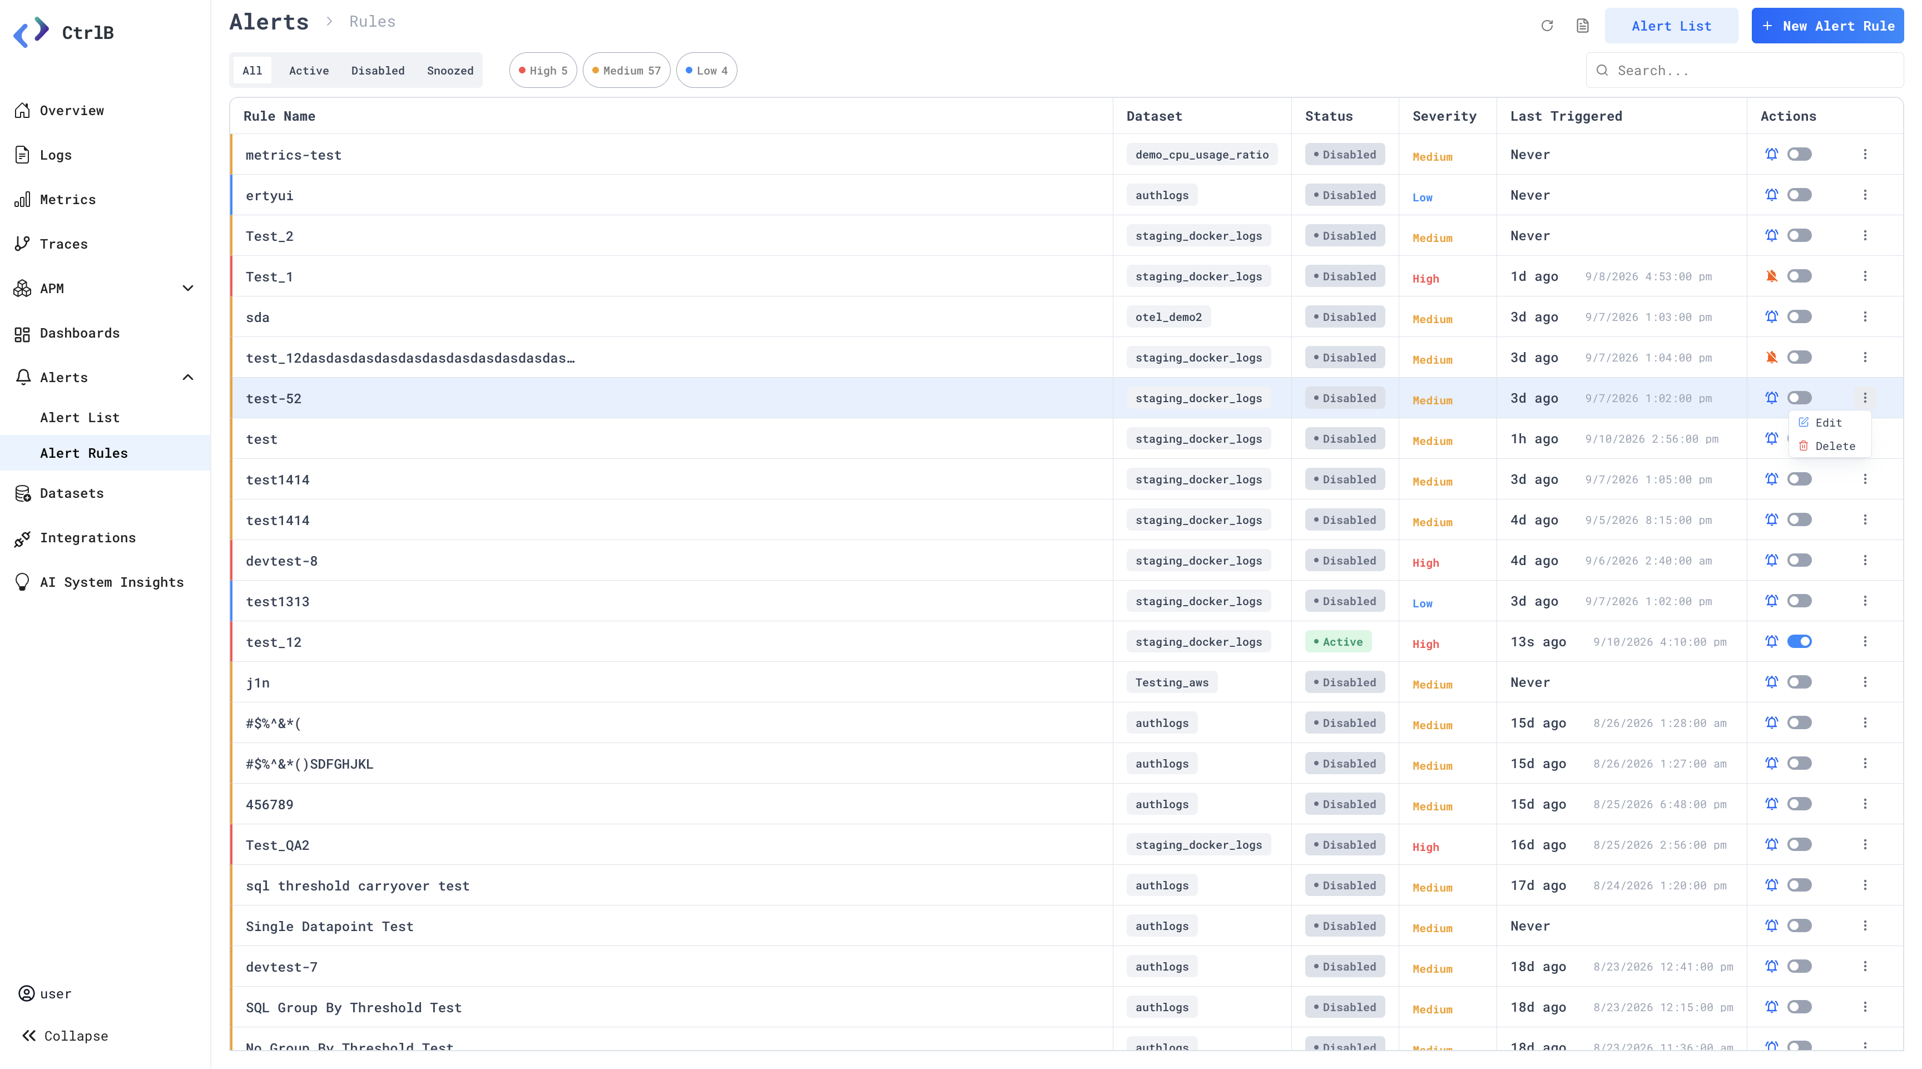Open the user profile in the sidebar
The height and width of the screenshot is (1069, 1922).
pyautogui.click(x=46, y=994)
